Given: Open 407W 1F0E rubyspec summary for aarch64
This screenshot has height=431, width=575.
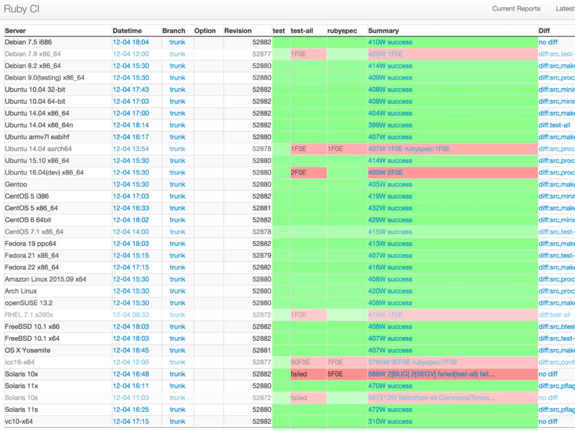Looking at the screenshot, I should [409, 149].
